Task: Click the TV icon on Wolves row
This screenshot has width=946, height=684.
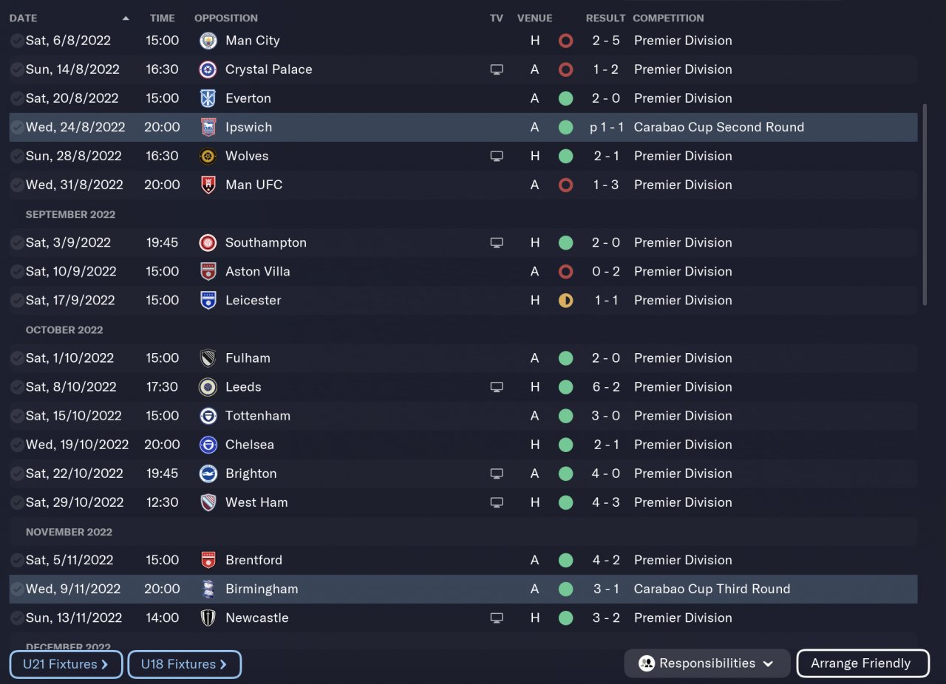Action: coord(497,156)
